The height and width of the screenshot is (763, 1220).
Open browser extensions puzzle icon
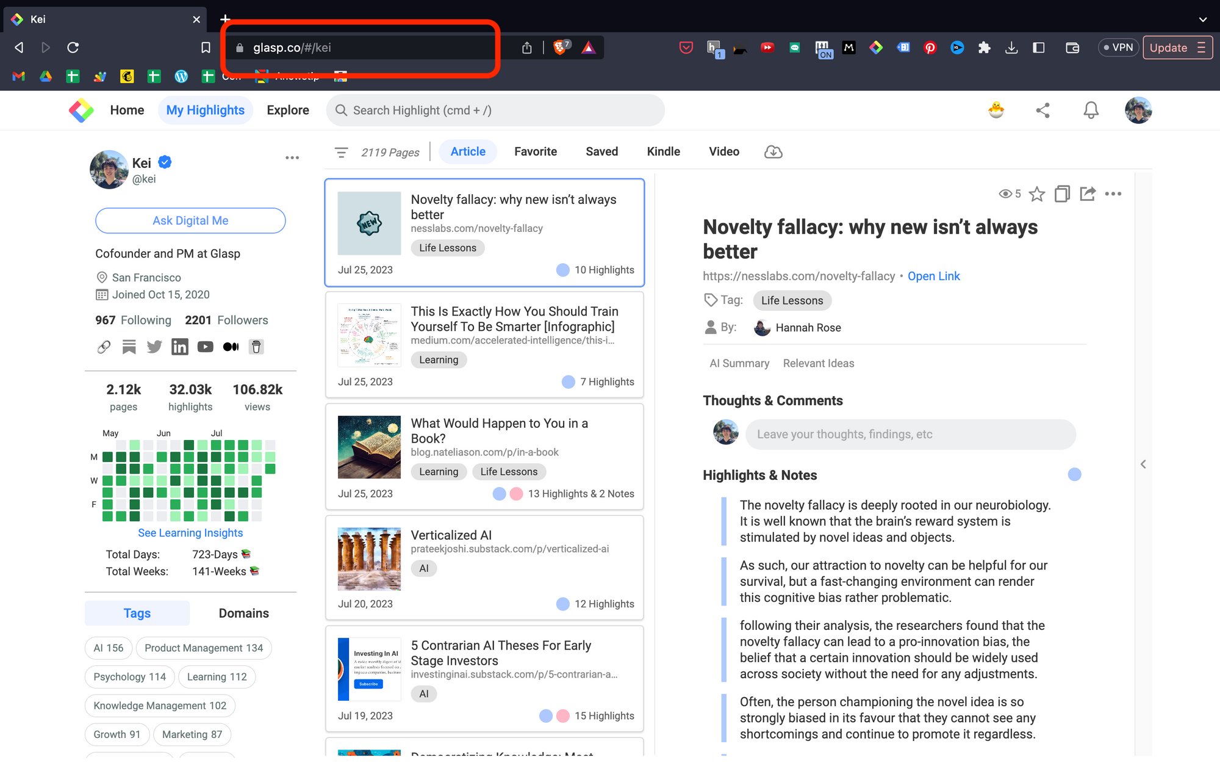[x=984, y=48]
